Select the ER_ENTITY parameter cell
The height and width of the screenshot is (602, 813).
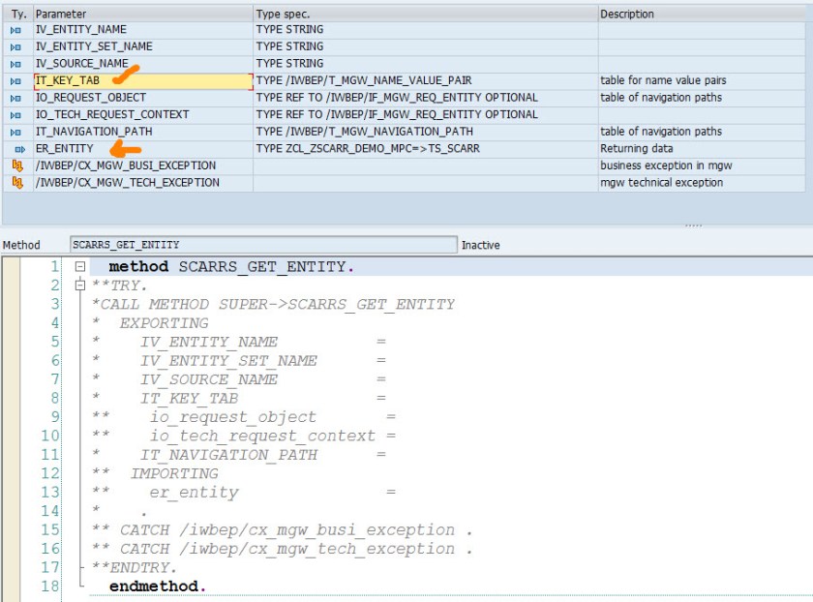143,149
